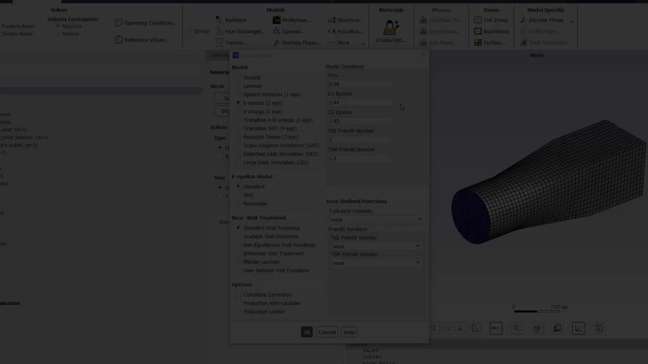The image size is (648, 364).
Task: Enable Production Kato-Launder option
Action: (268, 303)
